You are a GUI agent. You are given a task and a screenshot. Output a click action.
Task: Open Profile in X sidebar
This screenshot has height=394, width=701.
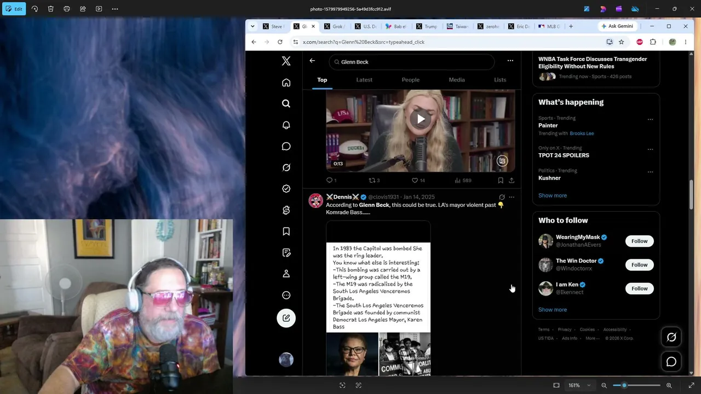(x=286, y=274)
